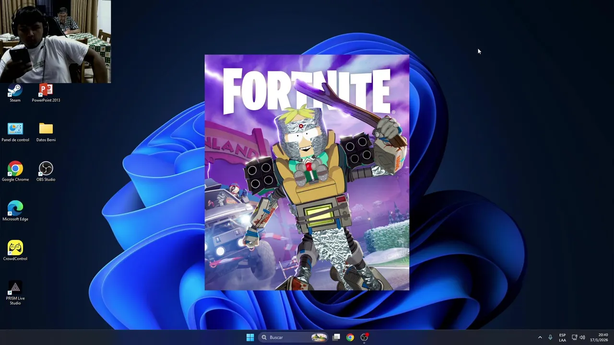The image size is (614, 345).
Task: Open the PowerPoint 2013 shortcut
Action: [x=46, y=93]
